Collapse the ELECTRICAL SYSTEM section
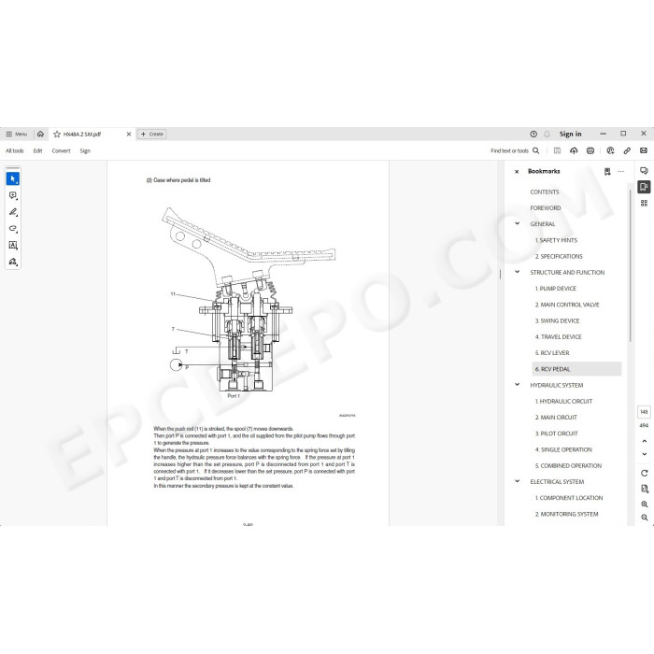 coord(518,481)
